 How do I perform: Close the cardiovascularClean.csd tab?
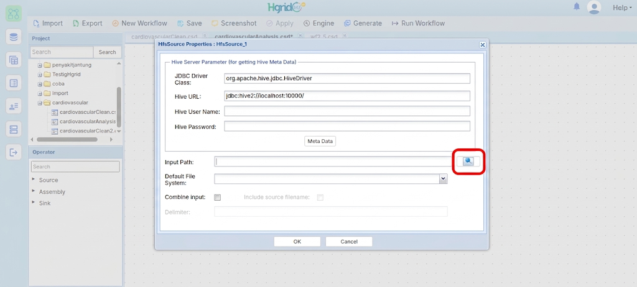tap(205, 36)
